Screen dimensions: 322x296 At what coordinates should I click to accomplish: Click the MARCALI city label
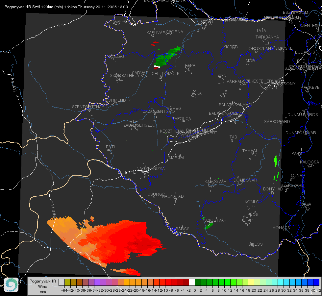(178, 158)
